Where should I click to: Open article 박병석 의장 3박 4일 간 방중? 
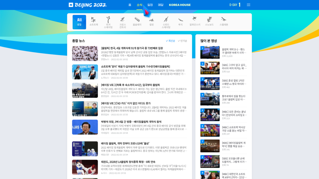pos(131,122)
